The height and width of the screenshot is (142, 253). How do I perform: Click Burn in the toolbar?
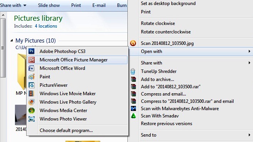[122, 5]
